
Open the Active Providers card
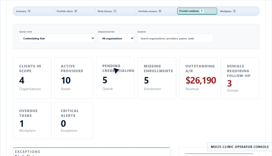pyautogui.click(x=74, y=78)
